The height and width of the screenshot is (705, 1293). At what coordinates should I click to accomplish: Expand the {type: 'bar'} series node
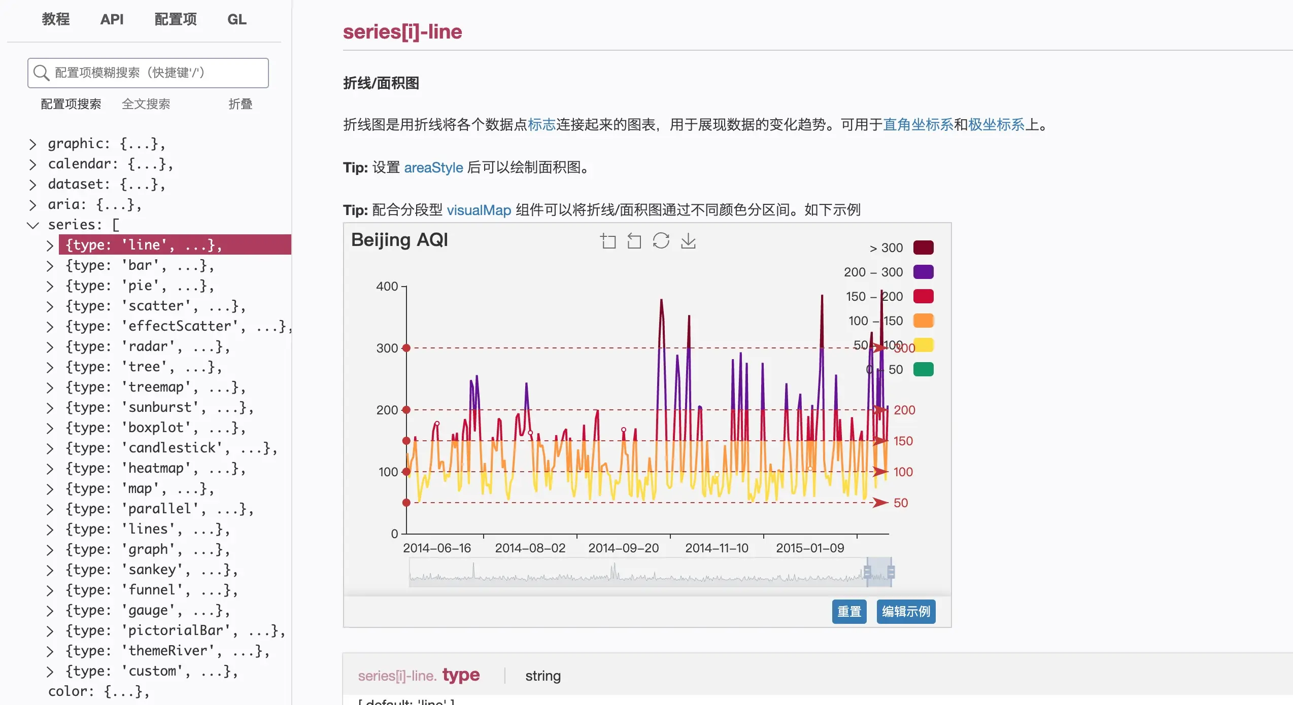pos(50,266)
